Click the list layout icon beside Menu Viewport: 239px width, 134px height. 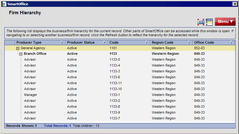click(209, 22)
